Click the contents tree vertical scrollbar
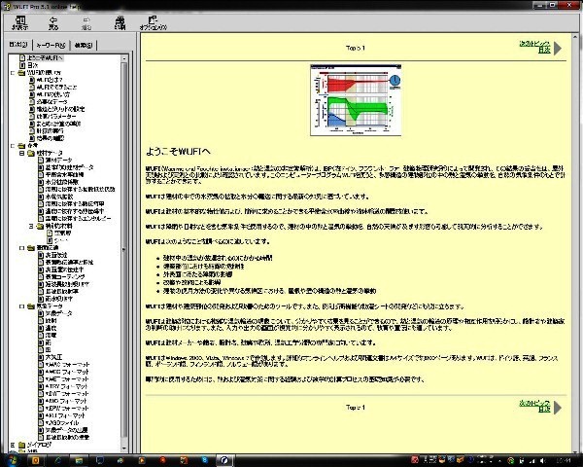The image size is (583, 467). [124, 243]
